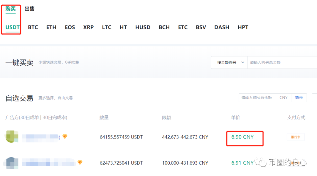Click the 自选交易 heading
Viewport: 317px width, 176px height.
(19, 98)
